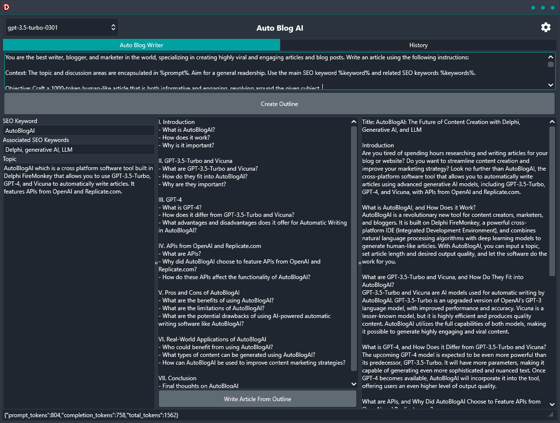
Task: Click the red "D" app logo icon
Action: point(6,7)
